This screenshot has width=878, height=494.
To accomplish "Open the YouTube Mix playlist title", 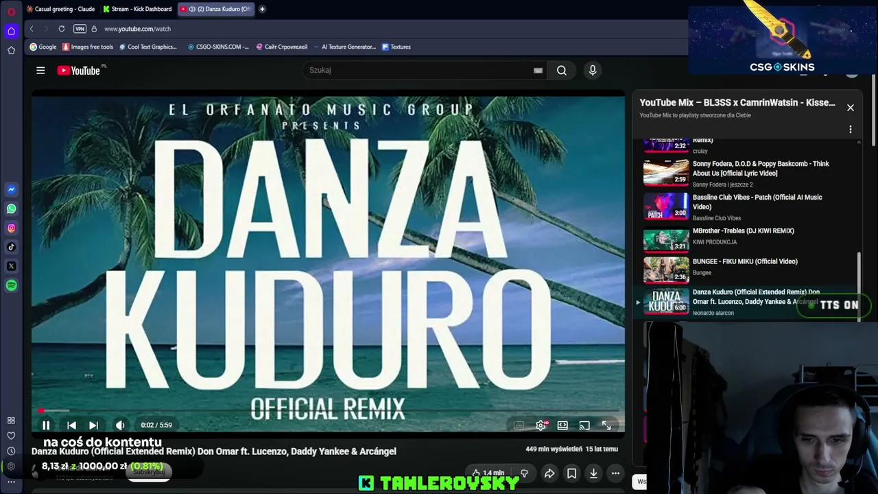I will point(737,102).
